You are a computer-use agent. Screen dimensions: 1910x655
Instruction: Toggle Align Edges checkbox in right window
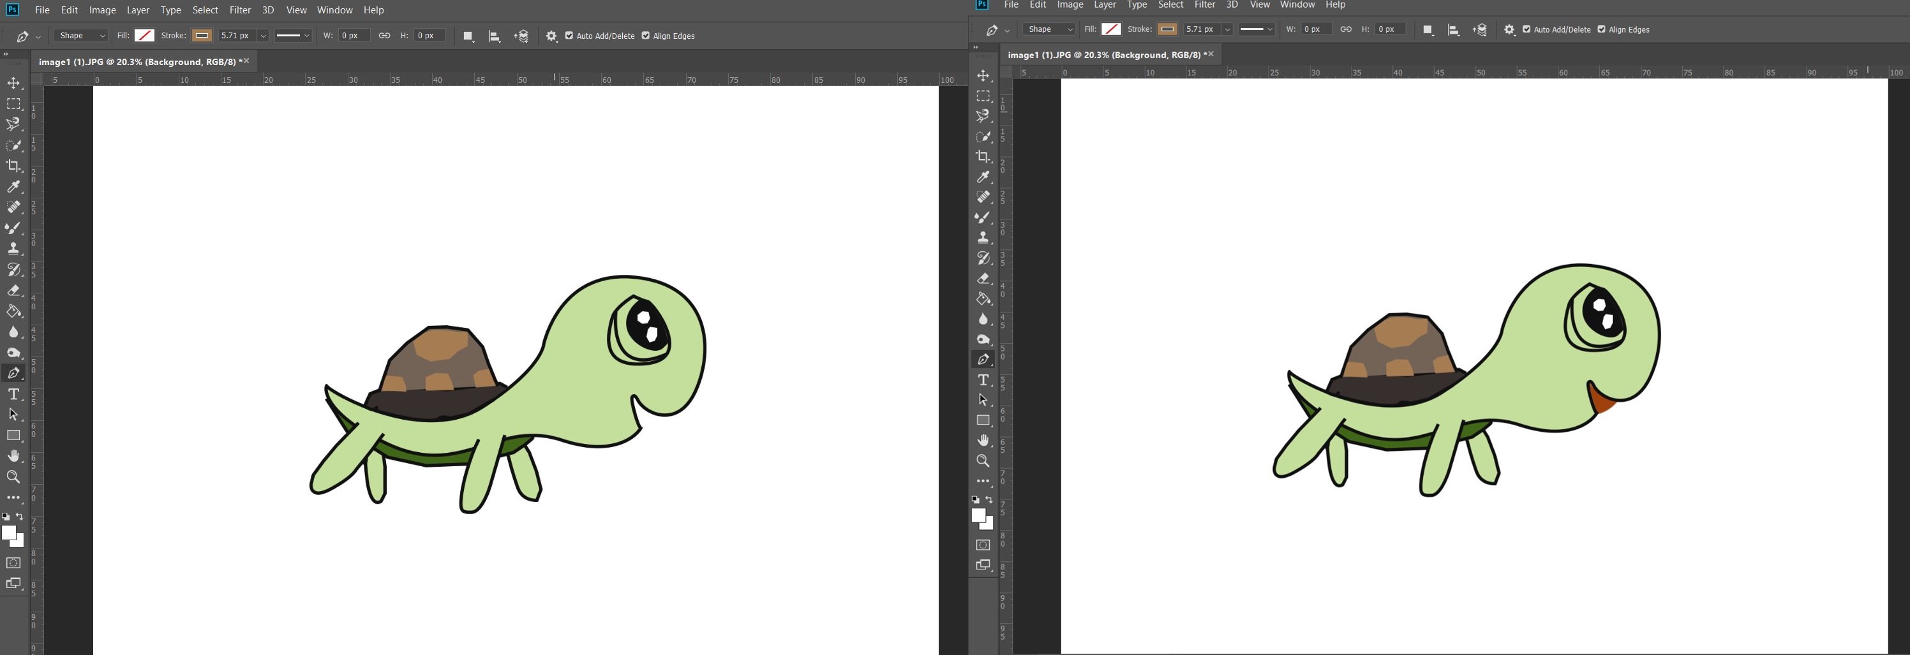point(1602,29)
